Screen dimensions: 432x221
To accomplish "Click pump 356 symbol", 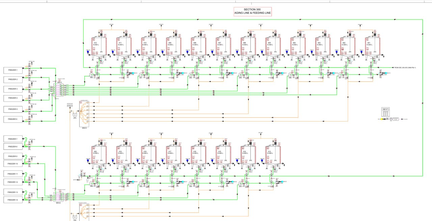I will [91, 183].
